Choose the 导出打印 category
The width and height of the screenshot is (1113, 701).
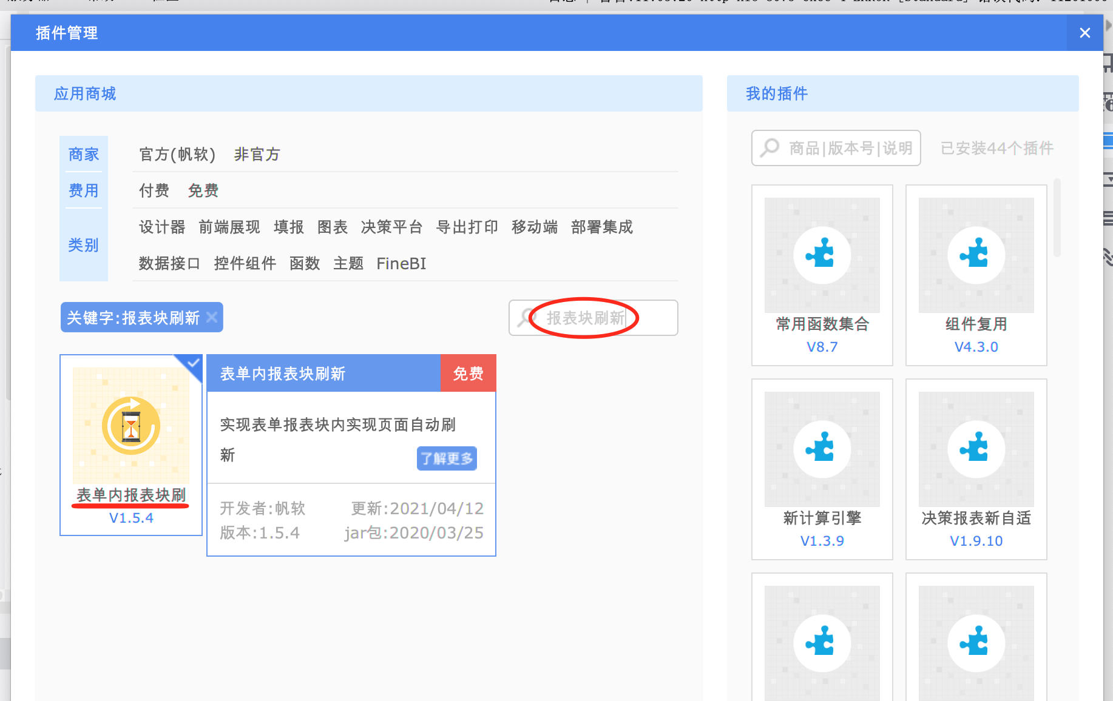point(467,227)
